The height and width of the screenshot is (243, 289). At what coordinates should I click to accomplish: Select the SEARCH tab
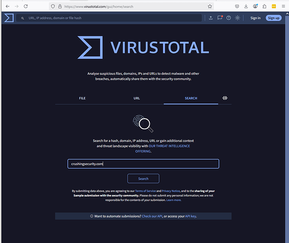(191, 98)
